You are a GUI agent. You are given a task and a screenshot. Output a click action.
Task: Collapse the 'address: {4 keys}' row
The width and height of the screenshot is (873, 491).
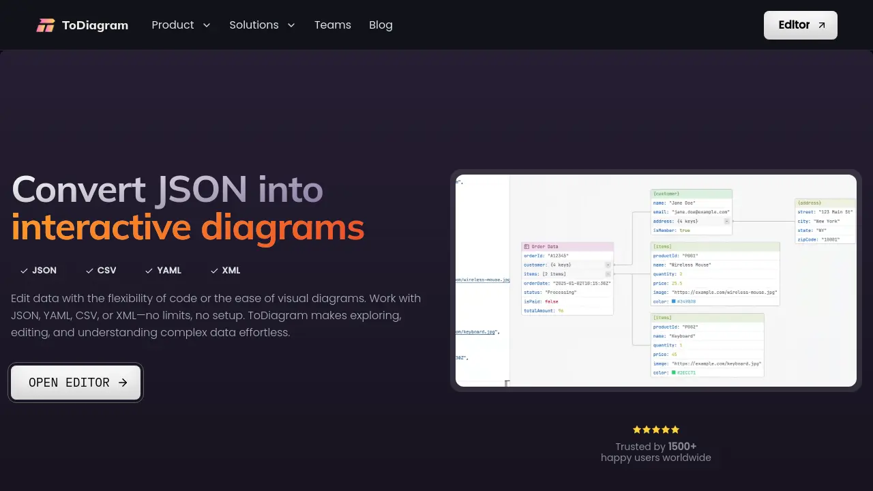click(x=726, y=221)
